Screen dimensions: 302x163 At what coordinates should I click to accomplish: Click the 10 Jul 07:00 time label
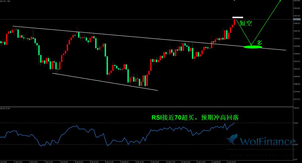170,162
